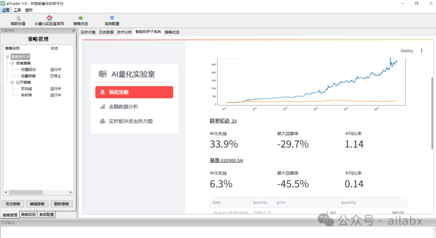Click the 删除策略 button
The width and height of the screenshot is (436, 238).
coord(61,204)
